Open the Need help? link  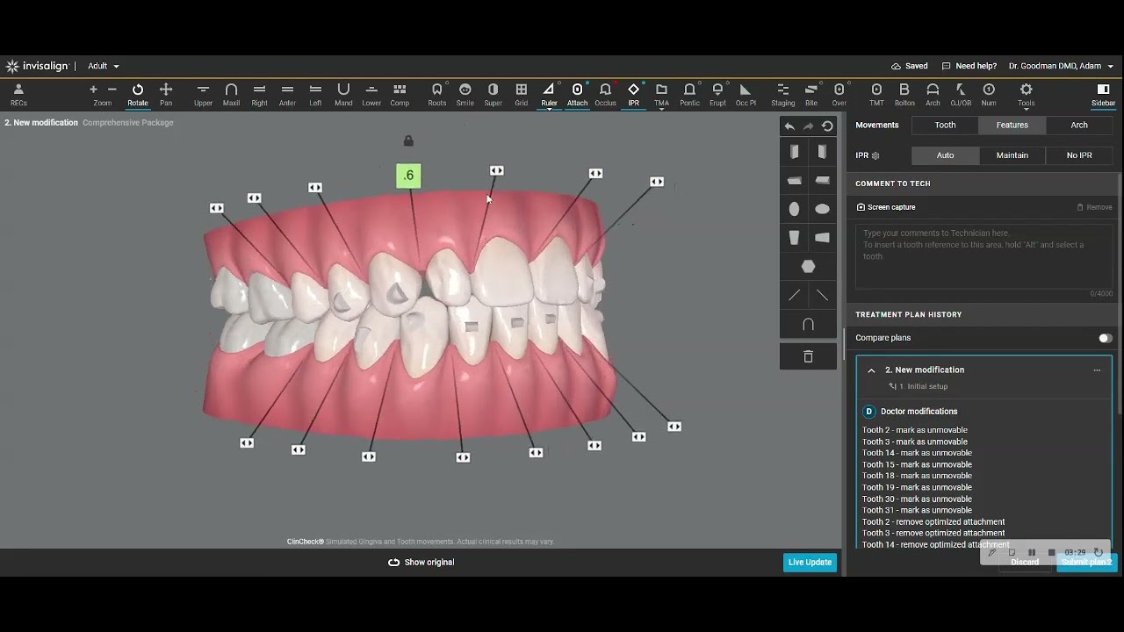click(x=969, y=66)
